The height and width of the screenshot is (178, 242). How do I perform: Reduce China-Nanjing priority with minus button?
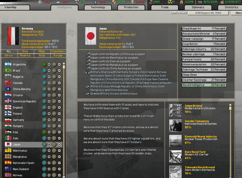tap(59, 89)
